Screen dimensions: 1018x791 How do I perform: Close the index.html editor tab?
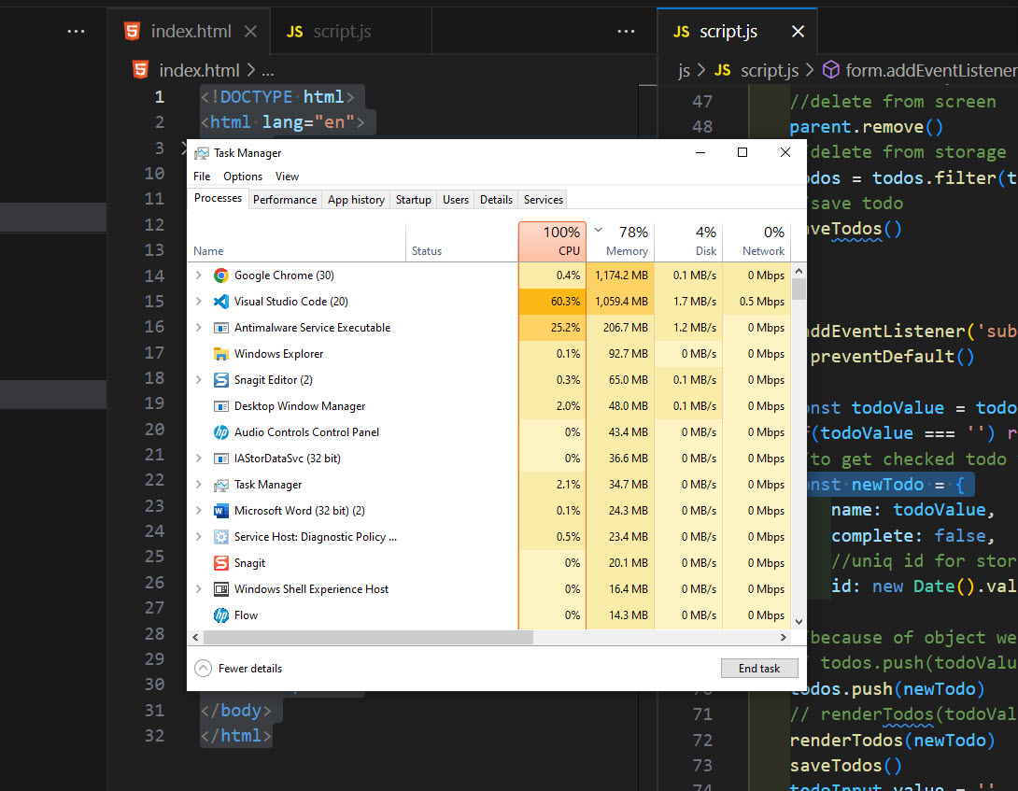[250, 31]
